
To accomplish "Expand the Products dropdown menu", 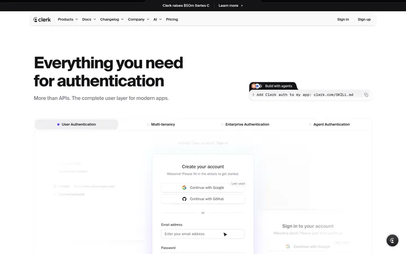I will 68,19.
